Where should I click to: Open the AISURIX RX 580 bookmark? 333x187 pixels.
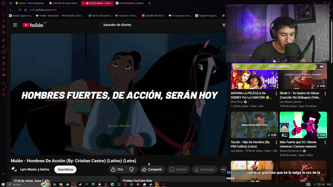154,16
